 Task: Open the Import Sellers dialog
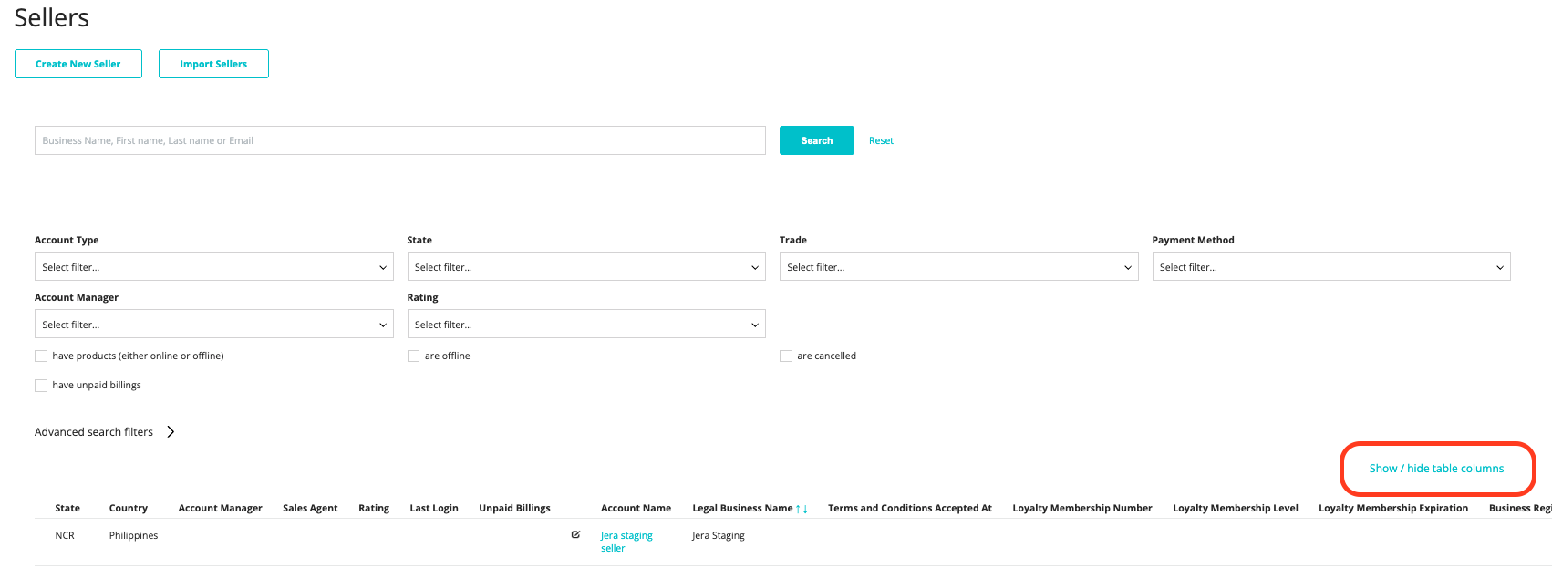213,64
